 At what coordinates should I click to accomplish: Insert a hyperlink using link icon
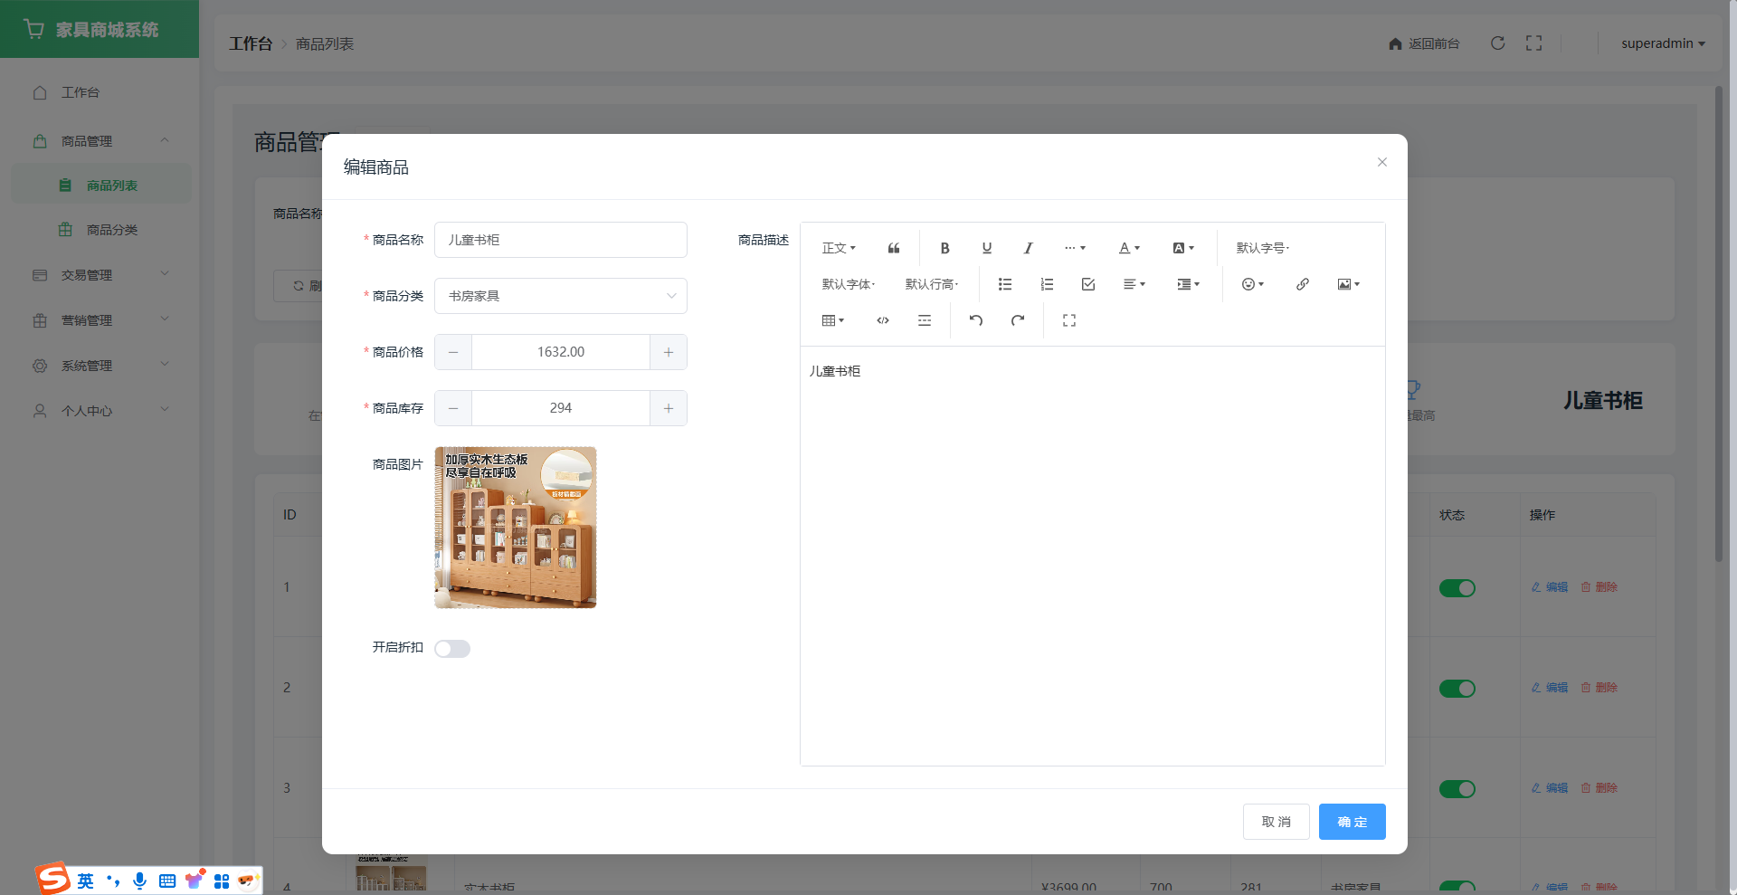1302,284
